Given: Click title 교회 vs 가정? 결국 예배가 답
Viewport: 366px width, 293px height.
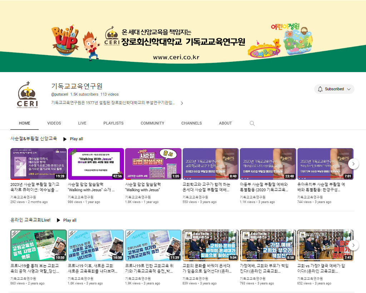Looking at the screenshot, I should 321,268.
